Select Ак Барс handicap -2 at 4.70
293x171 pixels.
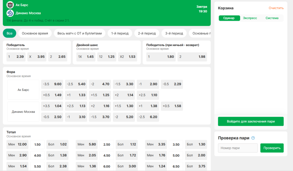pos(100,84)
